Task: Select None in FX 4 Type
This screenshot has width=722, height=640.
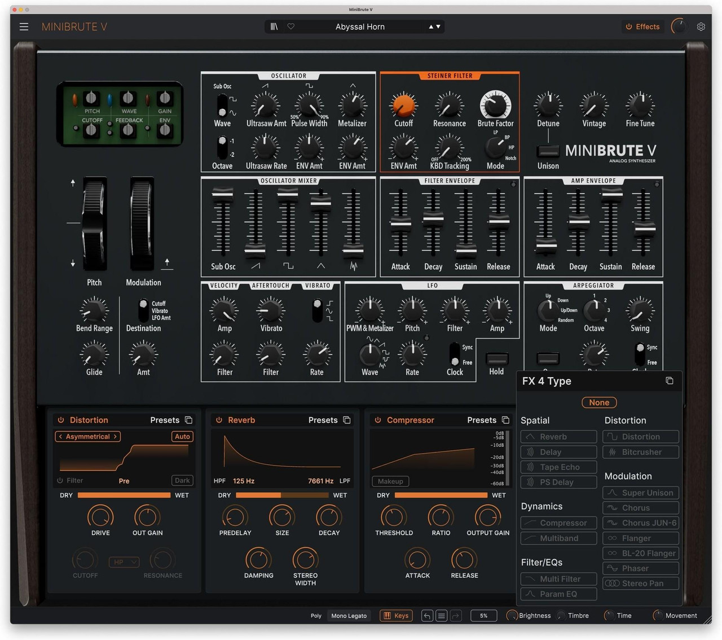Action: (x=599, y=402)
